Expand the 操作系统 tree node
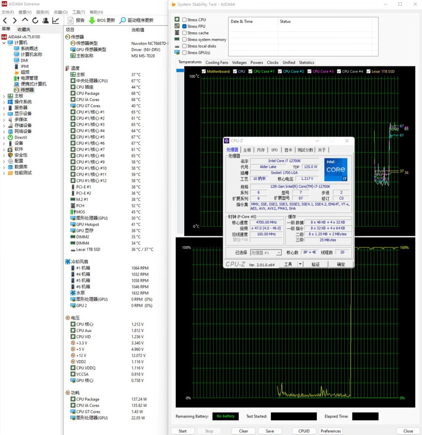Screen dimensions: 422x435 click(4, 102)
